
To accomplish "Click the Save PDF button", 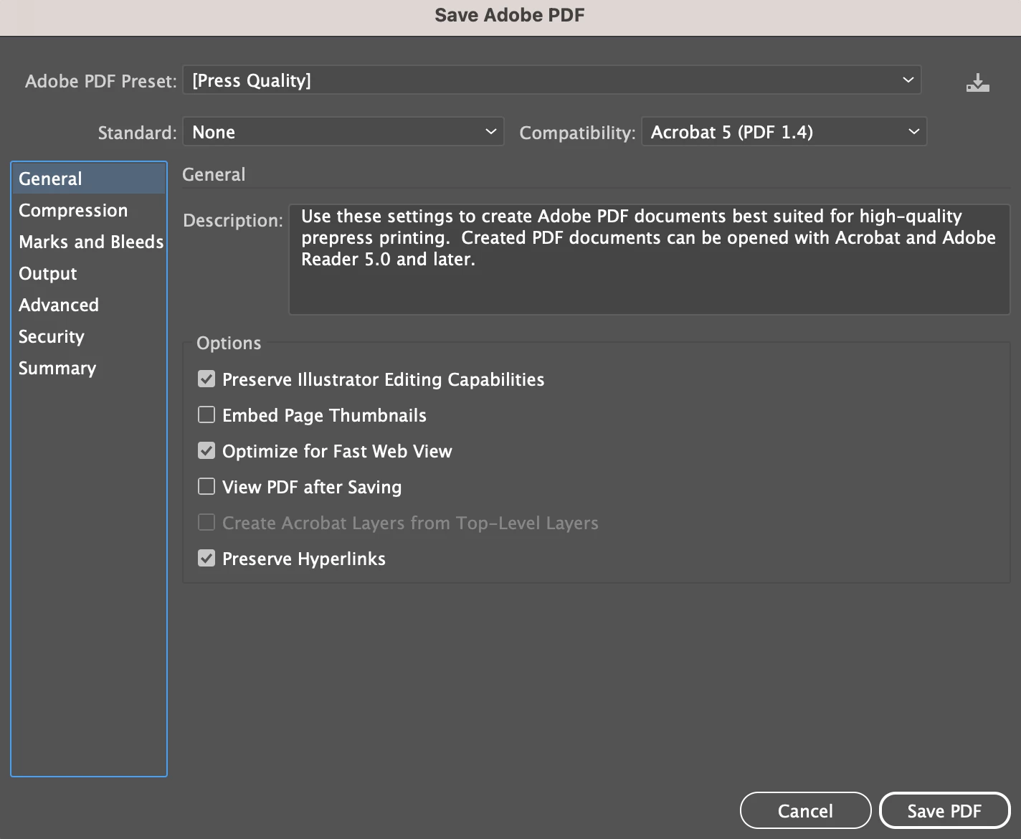I will (944, 810).
